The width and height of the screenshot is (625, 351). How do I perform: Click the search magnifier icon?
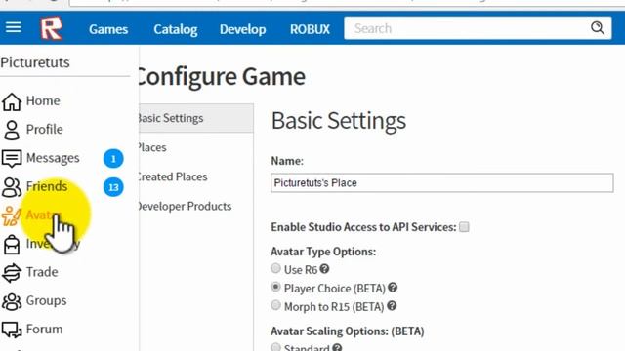coord(597,28)
